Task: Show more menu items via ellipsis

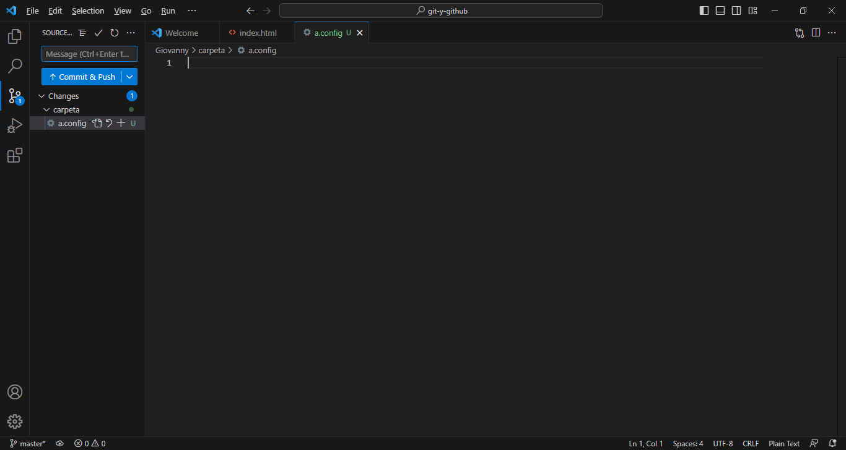Action: click(x=192, y=11)
